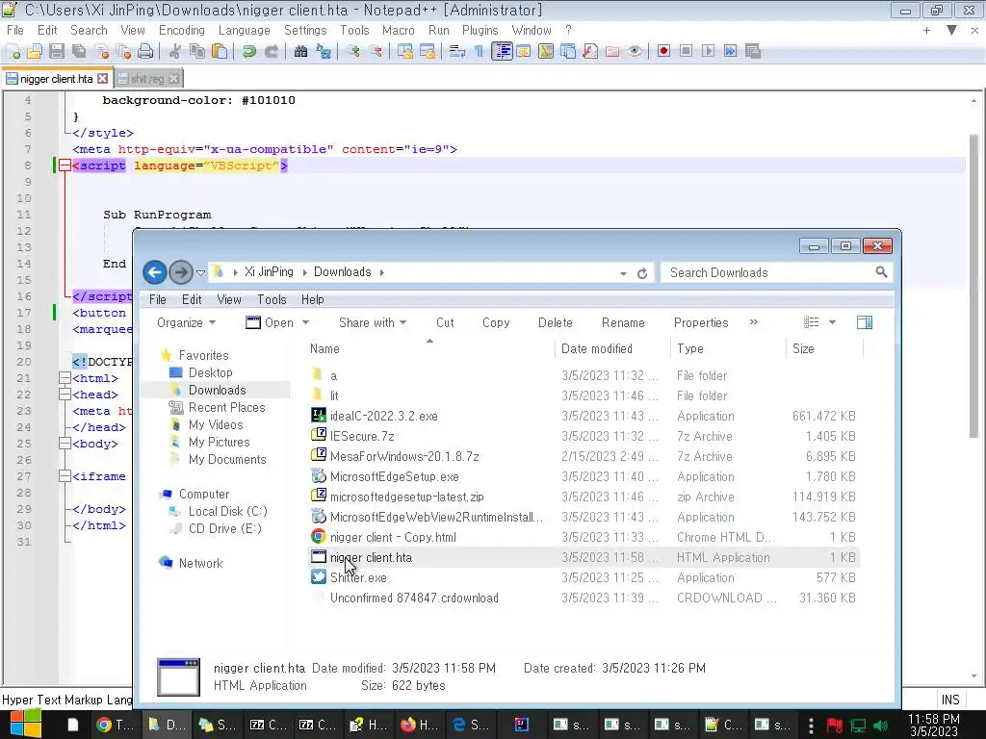Zoom out using the magnifier minus icon
This screenshot has width=986, height=739.
click(x=376, y=52)
